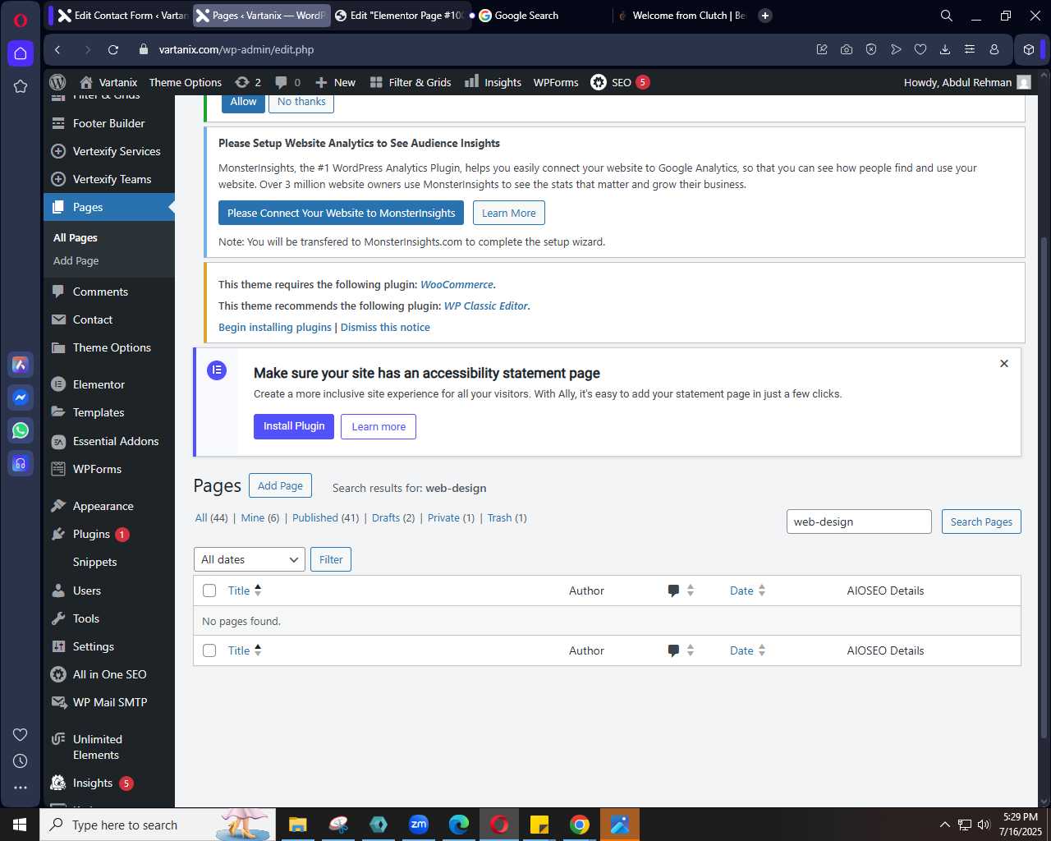The height and width of the screenshot is (841, 1051).
Task: Open Add Page in sidebar submenu
Action: click(x=76, y=260)
